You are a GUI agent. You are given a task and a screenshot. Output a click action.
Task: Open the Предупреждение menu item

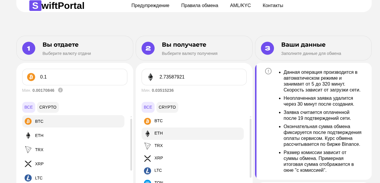(x=150, y=5)
